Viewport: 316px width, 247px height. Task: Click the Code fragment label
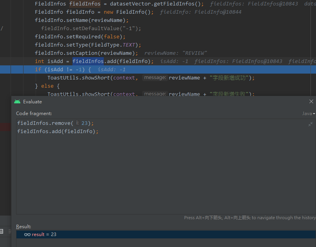coord(34,114)
